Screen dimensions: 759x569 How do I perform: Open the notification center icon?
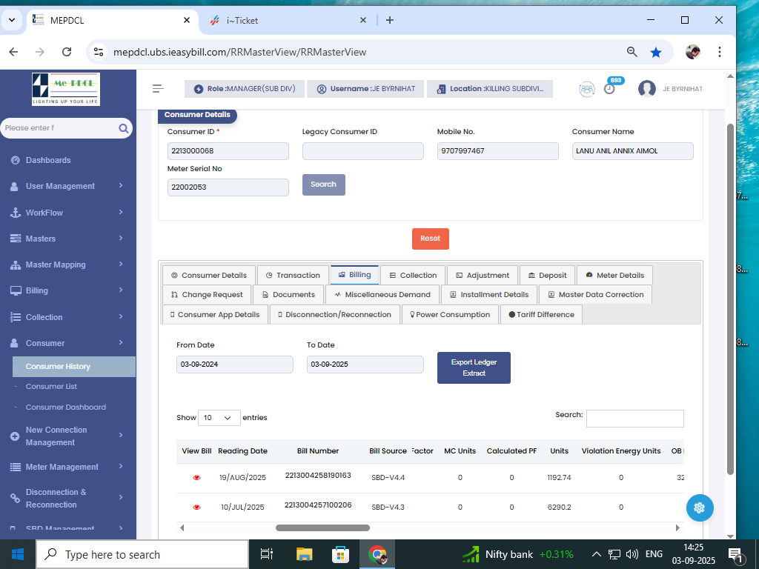tap(736, 555)
